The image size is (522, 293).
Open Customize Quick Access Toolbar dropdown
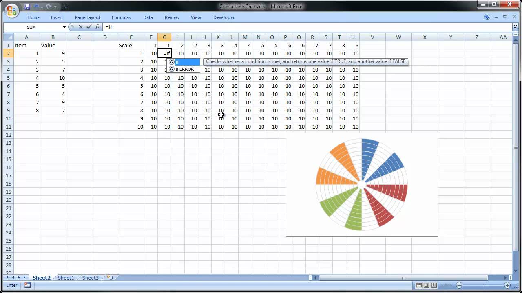coord(65,7)
